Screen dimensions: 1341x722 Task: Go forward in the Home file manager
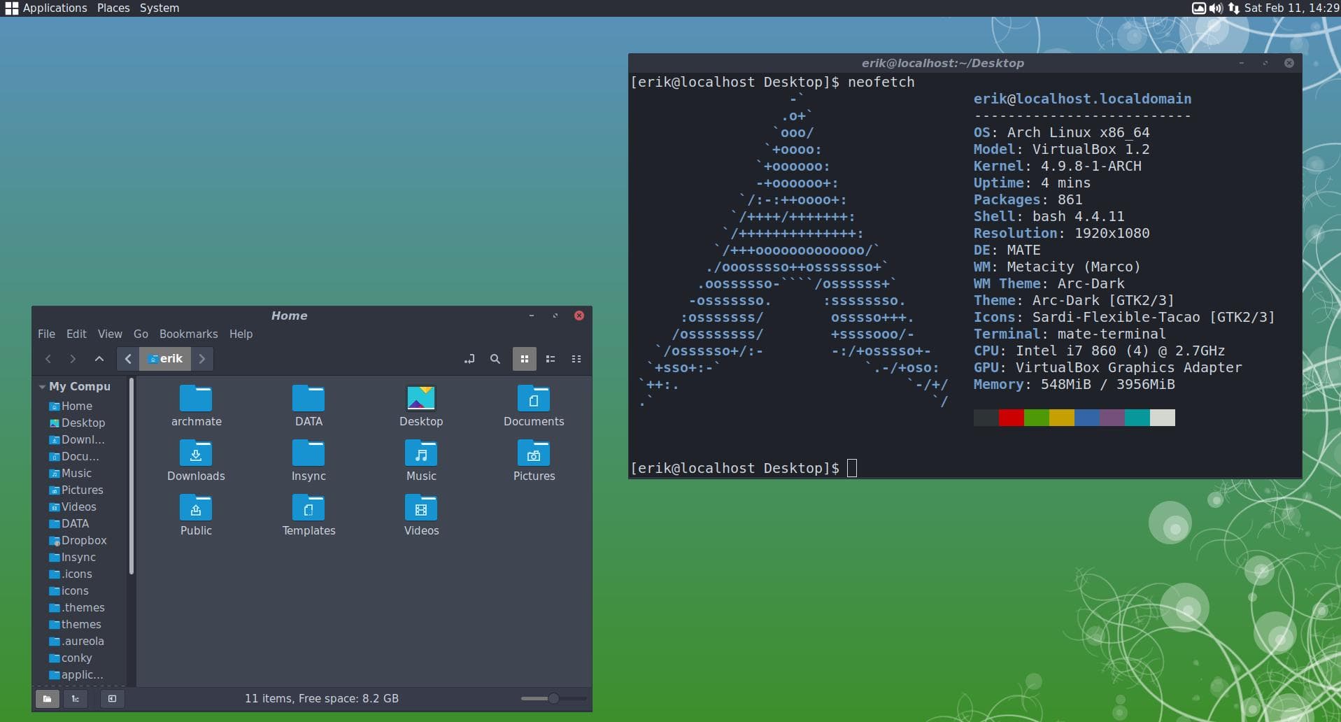pyautogui.click(x=73, y=359)
